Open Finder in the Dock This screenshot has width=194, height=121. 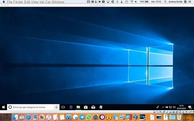click(x=15, y=117)
